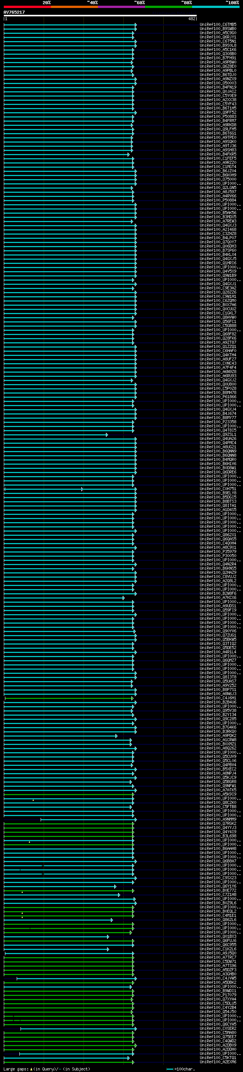Click hit UniRef100_P17079
Image resolution: width=243 pixels, height=1072 pixels.
(x=218, y=995)
